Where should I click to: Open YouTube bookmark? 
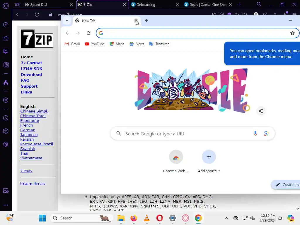pos(95,44)
